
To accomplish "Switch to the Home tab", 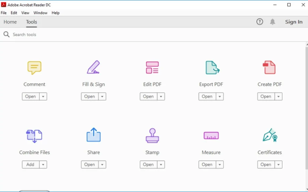I will [x=10, y=22].
